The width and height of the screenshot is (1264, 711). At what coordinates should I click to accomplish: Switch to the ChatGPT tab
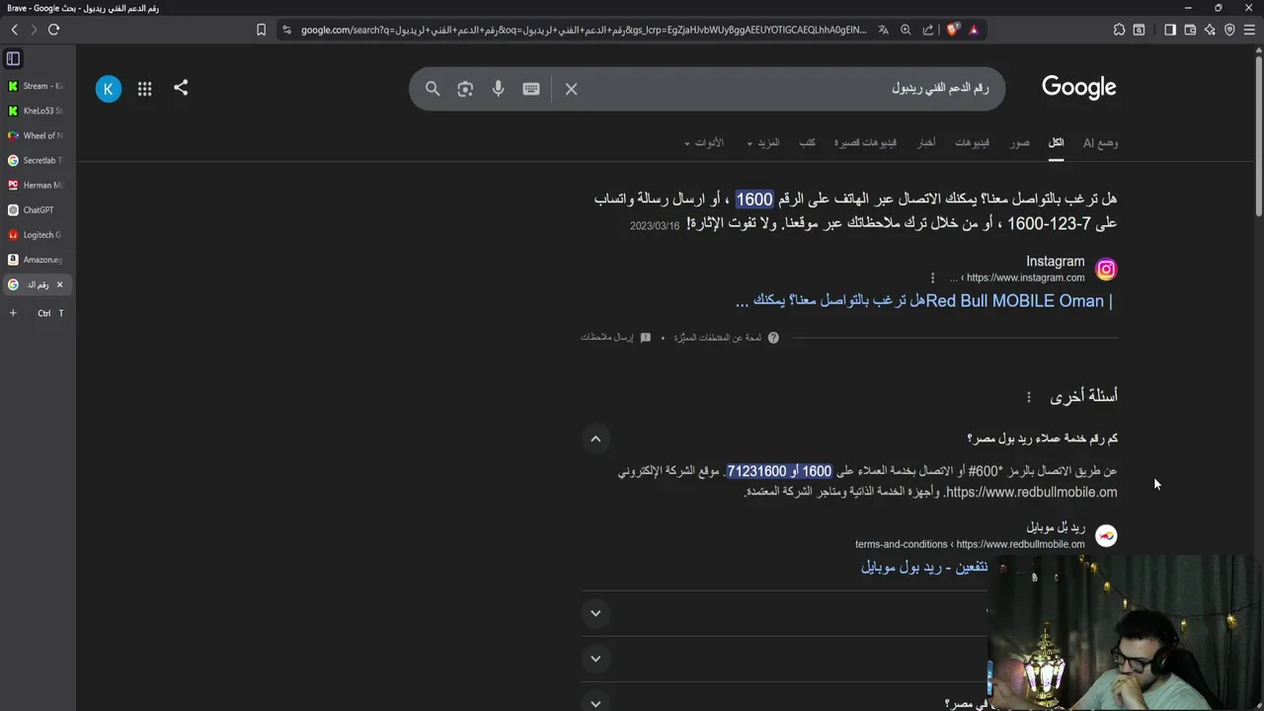coord(37,210)
